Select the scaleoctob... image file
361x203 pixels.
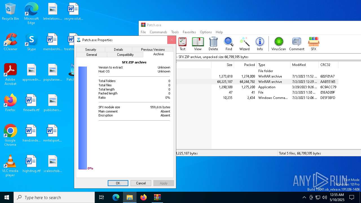52,164
